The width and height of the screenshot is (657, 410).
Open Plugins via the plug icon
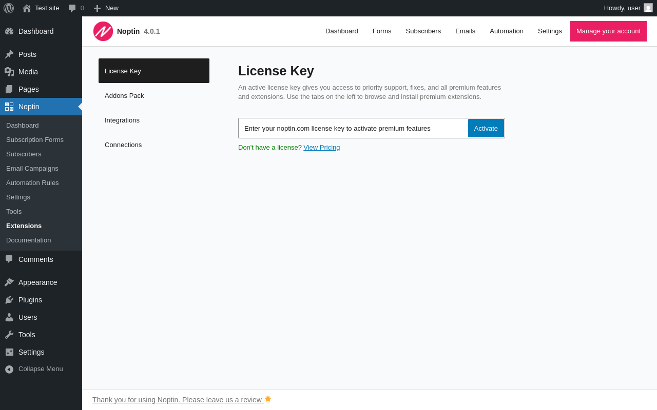[x=9, y=300]
